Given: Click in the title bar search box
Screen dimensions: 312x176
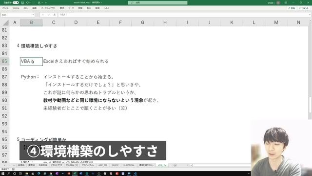Looking at the screenshot, I should point(157,2).
